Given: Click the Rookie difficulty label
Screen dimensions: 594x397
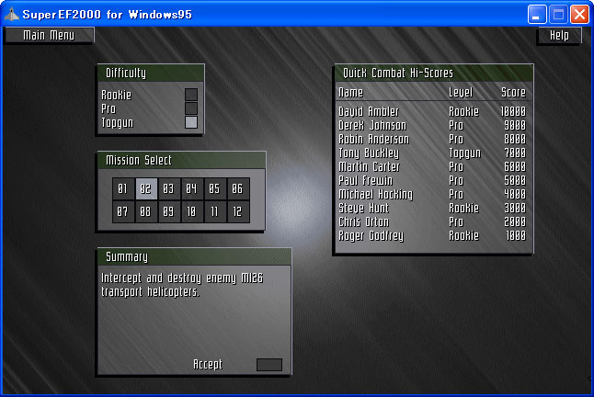Looking at the screenshot, I should pyautogui.click(x=116, y=95).
